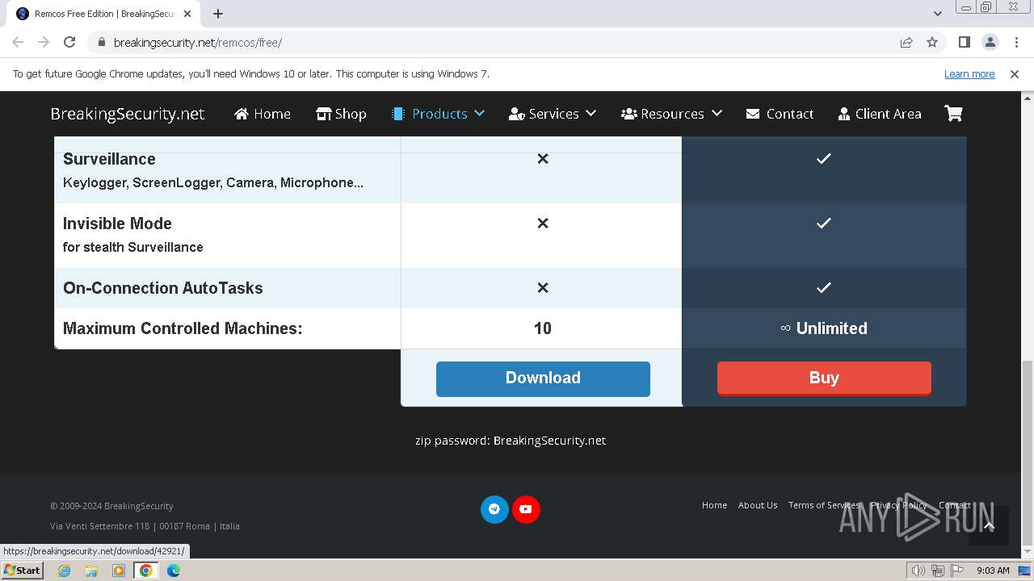The image size is (1034, 581).
Task: Select the Invisible Mode row title
Action: (117, 224)
